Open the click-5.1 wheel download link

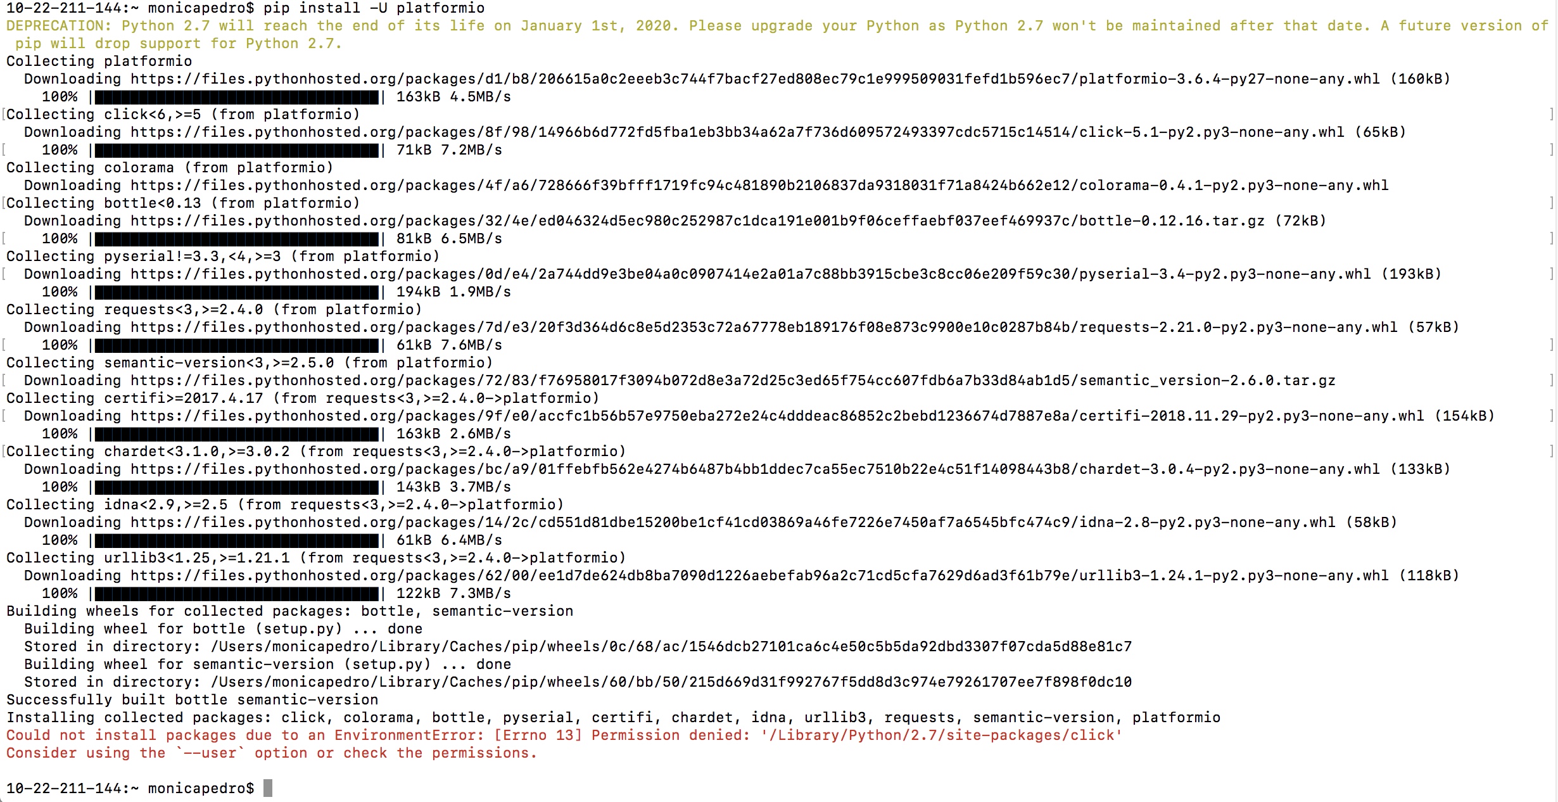738,132
